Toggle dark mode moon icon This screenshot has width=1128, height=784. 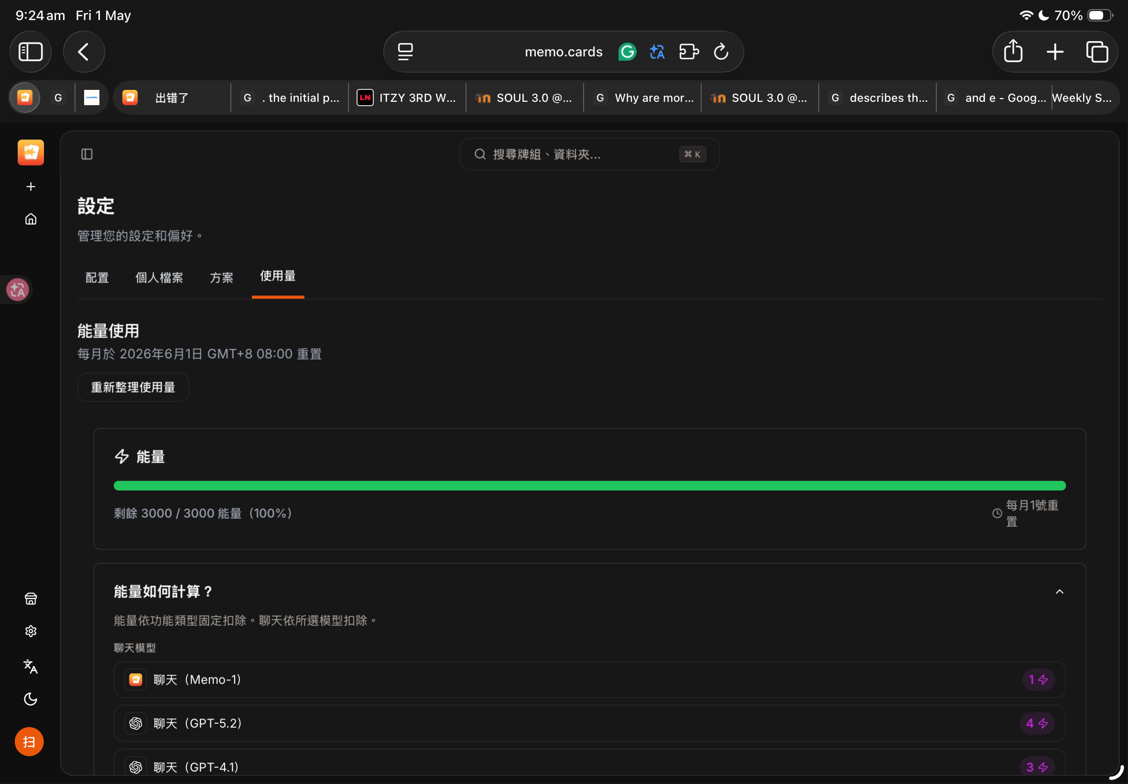31,698
